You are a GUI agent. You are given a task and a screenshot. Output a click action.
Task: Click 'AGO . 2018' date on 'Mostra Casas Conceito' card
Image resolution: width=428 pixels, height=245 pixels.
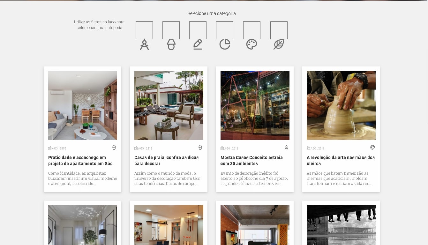[x=231, y=149]
